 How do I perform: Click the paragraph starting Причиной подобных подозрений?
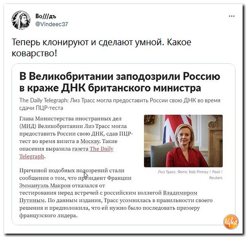click(x=116, y=193)
